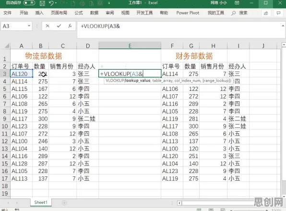Screen dimensions: 286x211
Task: Click cell A17 containing AL113
Action: point(21,178)
